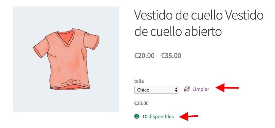The image size is (275, 128).
Task: Click the red arrow pointing at Limpiar
Action: 227,88
